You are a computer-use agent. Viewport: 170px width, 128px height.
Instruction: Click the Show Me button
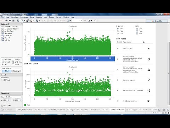pyautogui.click(x=157, y=21)
